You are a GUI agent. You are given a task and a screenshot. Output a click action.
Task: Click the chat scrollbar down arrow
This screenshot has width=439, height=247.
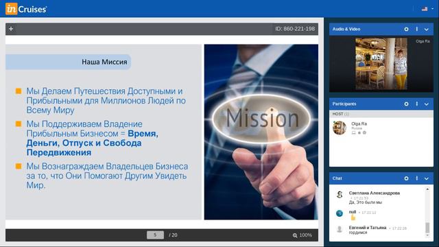(427, 235)
